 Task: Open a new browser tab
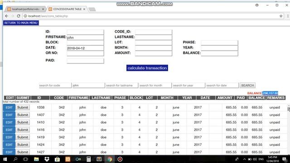coord(92,9)
